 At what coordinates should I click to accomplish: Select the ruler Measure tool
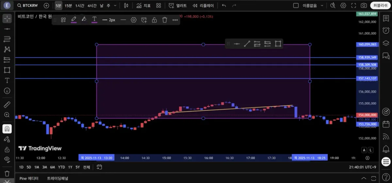click(x=7, y=105)
